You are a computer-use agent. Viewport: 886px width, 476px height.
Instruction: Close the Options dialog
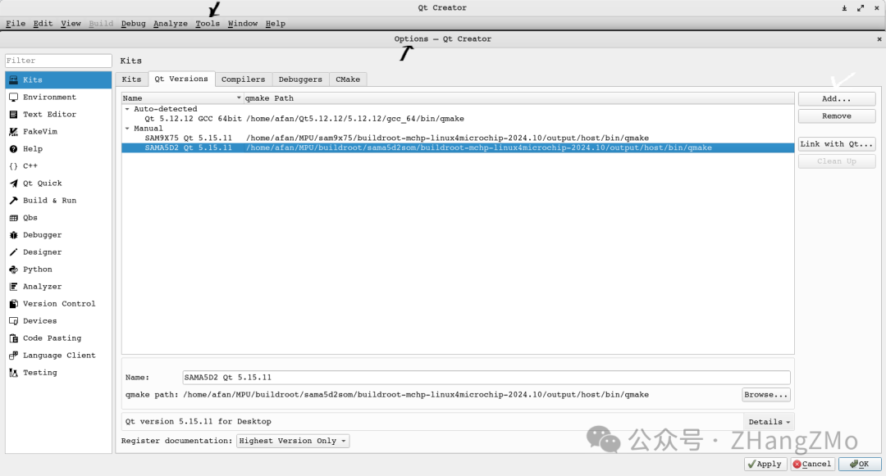tap(879, 39)
